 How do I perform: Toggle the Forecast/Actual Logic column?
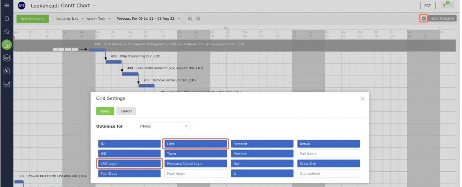click(x=195, y=163)
